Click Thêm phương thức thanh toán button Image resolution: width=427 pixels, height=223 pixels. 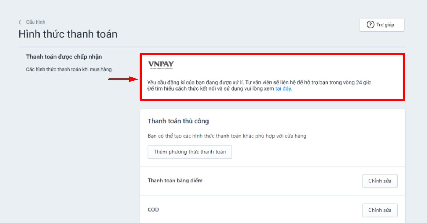click(x=190, y=152)
